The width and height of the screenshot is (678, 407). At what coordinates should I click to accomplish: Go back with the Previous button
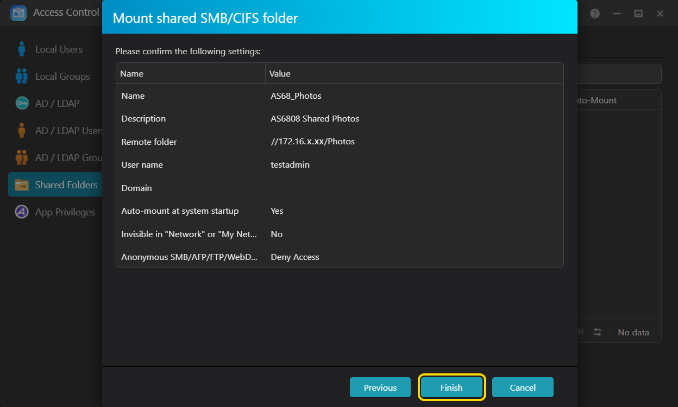click(x=380, y=387)
